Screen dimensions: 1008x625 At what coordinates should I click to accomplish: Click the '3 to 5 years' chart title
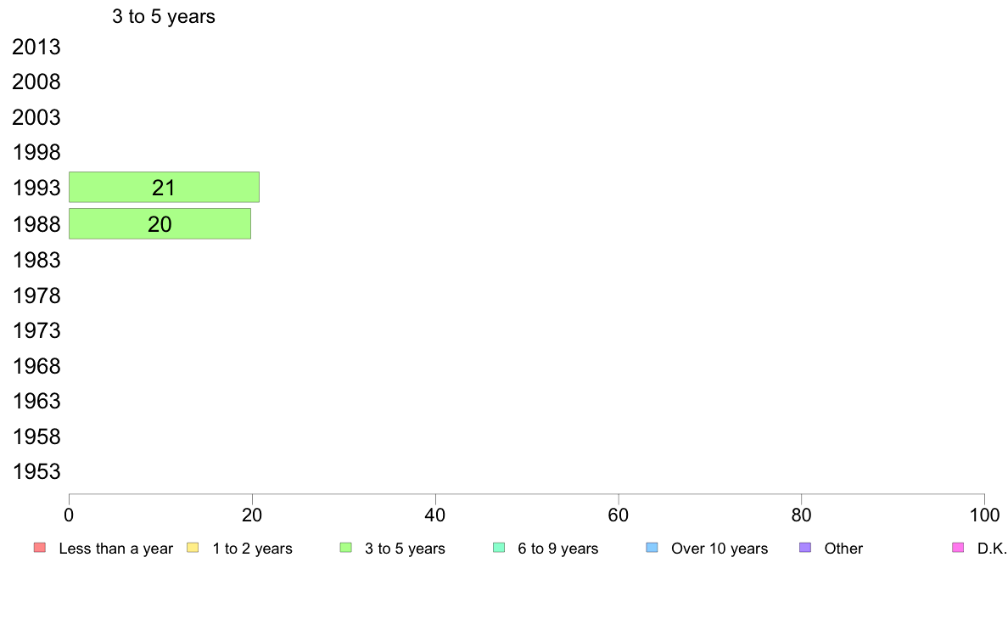coord(163,16)
